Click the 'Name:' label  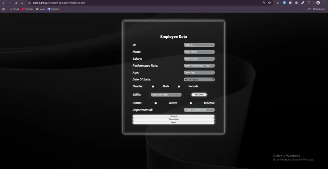(x=137, y=52)
